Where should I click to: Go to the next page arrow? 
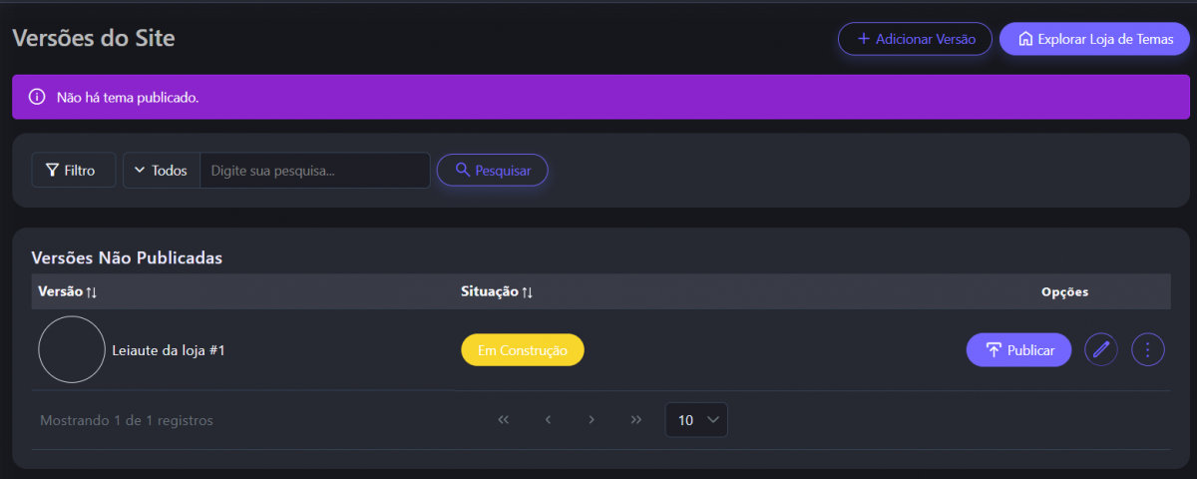(592, 420)
